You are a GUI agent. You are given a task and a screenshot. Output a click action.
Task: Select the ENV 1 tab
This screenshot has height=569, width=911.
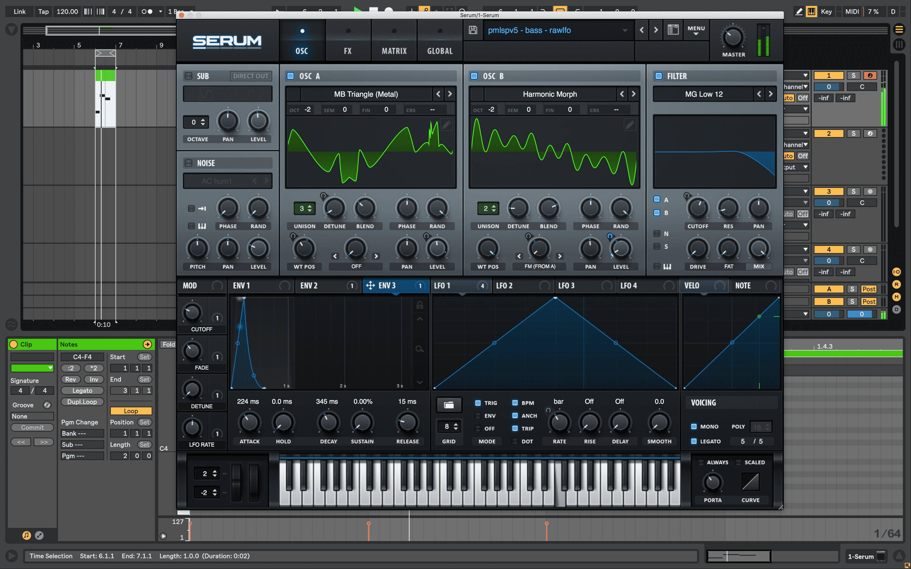click(261, 286)
